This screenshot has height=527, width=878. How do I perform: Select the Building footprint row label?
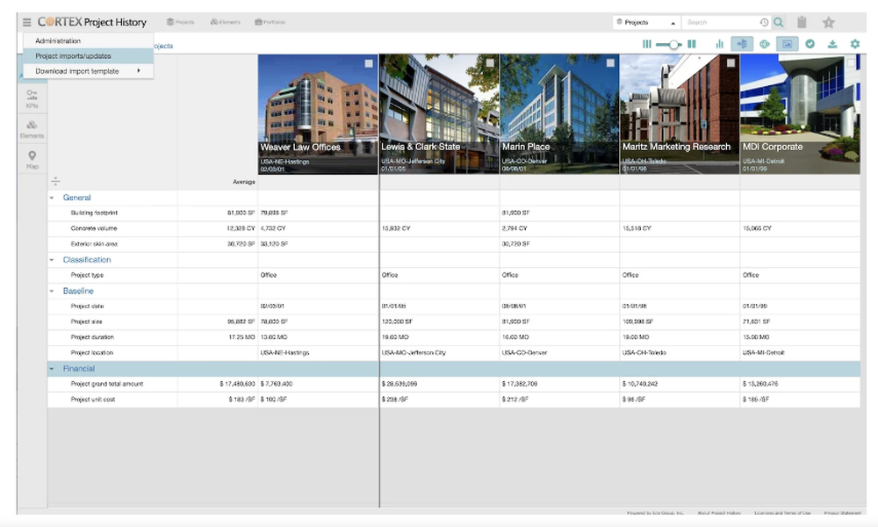[94, 213]
